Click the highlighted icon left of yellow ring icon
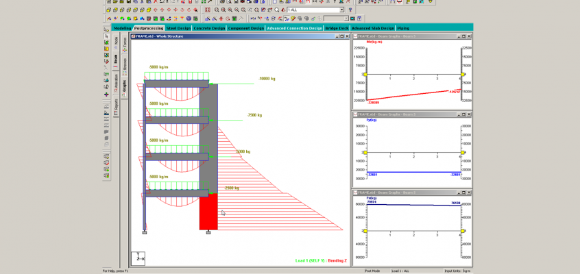The height and width of the screenshot is (274, 580). point(287,18)
